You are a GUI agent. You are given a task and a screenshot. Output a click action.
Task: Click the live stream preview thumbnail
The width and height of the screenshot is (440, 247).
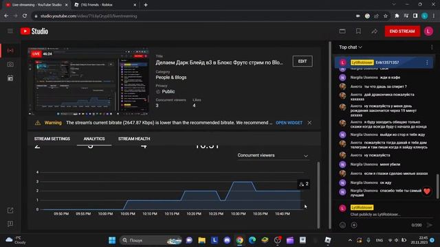[x=89, y=82]
